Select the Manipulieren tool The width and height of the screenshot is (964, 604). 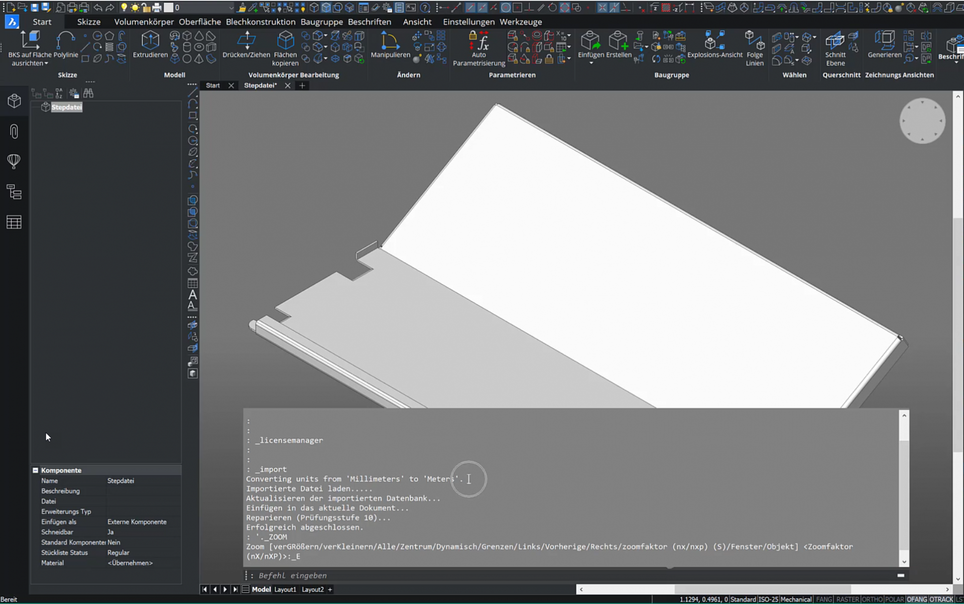coord(390,45)
